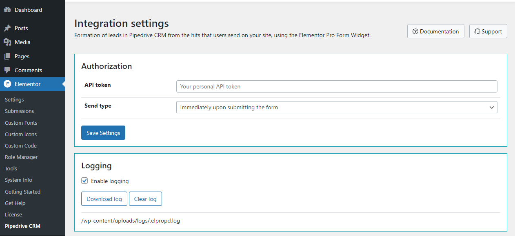Click the Elementor logo icon
515x236 pixels.
(x=7, y=84)
